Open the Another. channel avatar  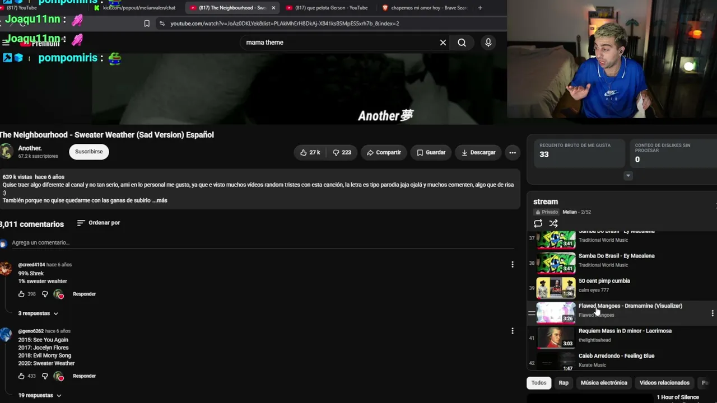(6, 152)
